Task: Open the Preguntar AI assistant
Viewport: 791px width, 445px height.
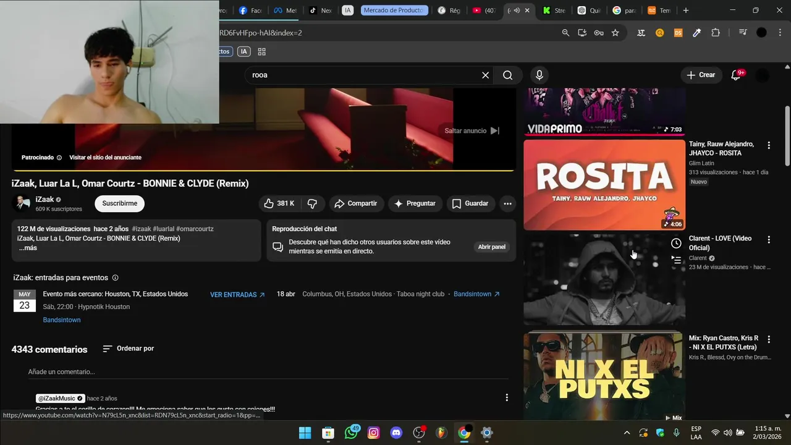Action: coord(415,203)
